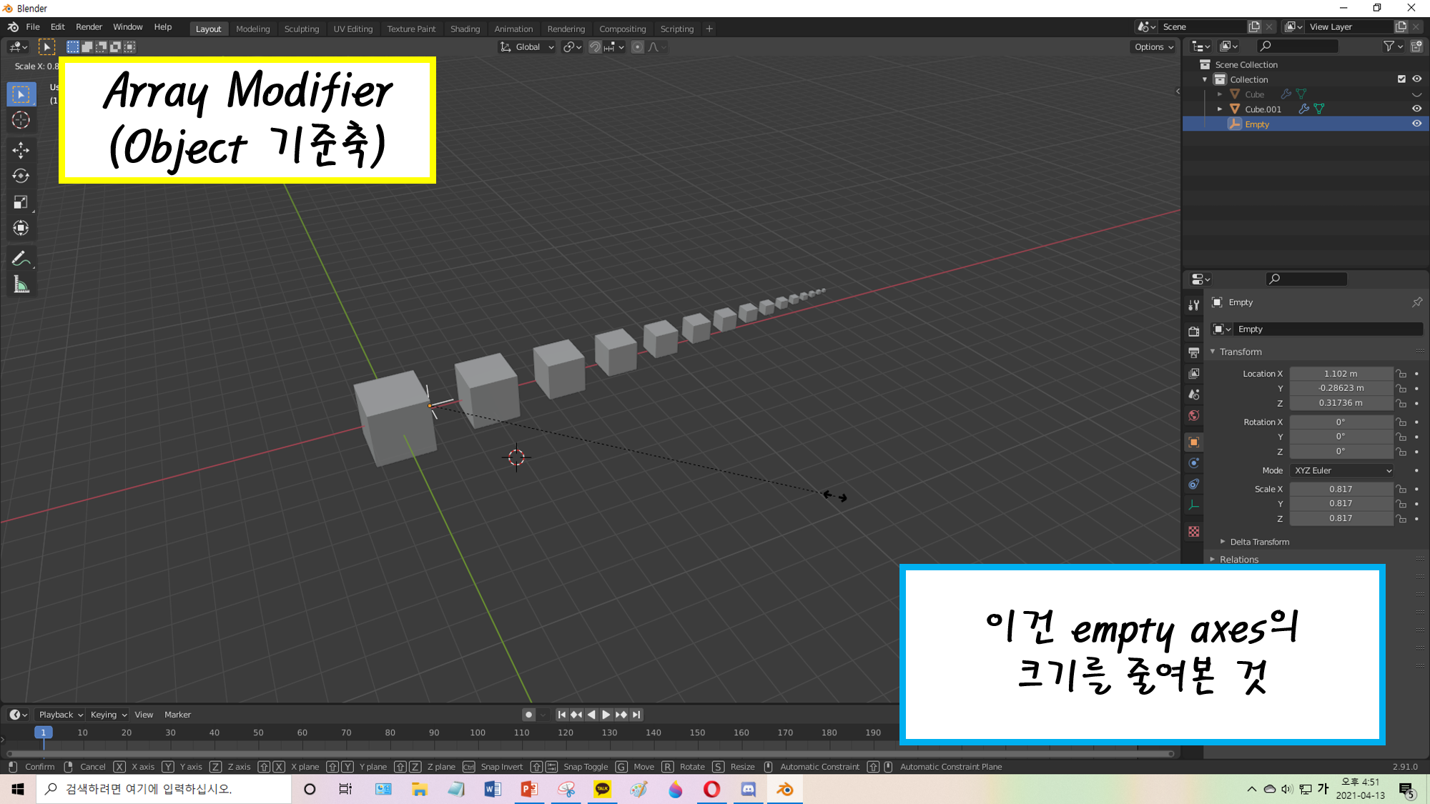Select the Cursor tool in toolbar

pos(21,120)
